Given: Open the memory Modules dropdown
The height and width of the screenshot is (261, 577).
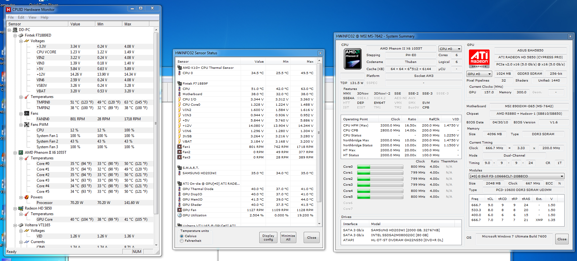Looking at the screenshot, I should (517, 176).
